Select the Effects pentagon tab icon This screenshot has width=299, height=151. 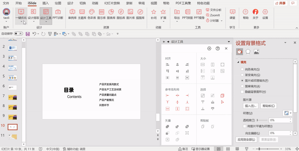(248, 52)
